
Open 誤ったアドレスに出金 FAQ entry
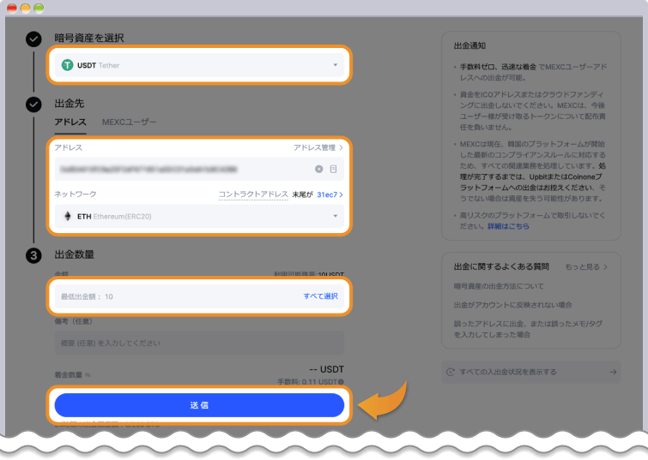point(528,329)
